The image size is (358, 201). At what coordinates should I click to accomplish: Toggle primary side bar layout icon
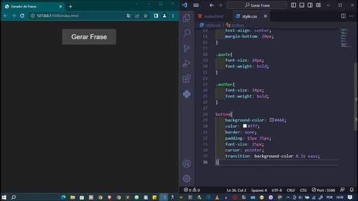click(294, 5)
